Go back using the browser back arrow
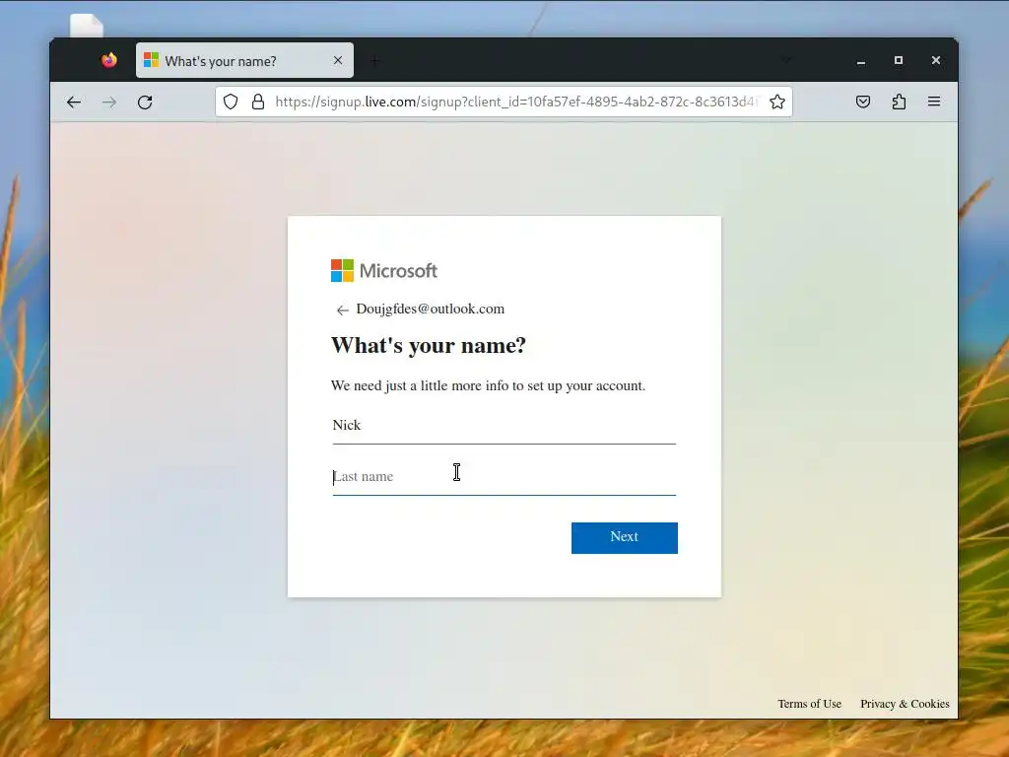 [x=74, y=102]
